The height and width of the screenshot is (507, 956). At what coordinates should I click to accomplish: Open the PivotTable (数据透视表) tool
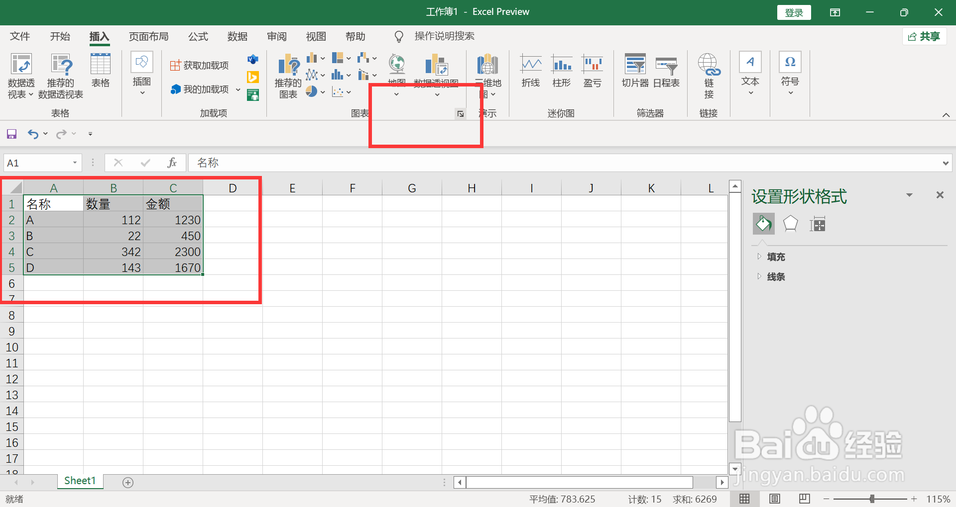[x=21, y=76]
